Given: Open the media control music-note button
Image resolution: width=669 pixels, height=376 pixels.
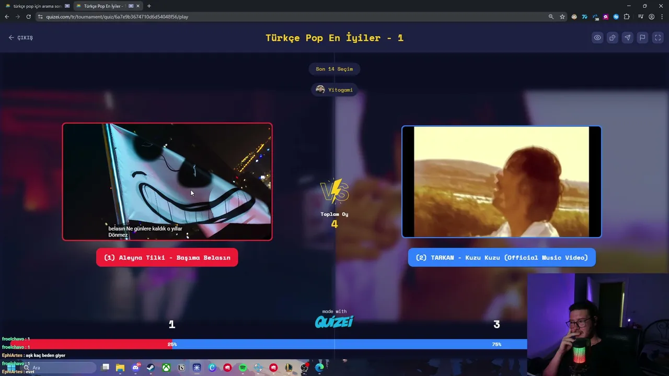Looking at the screenshot, I should (x=641, y=17).
